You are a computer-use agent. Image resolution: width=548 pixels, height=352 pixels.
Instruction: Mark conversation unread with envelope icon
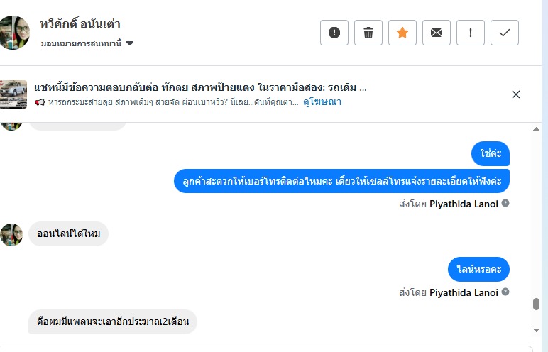(437, 33)
